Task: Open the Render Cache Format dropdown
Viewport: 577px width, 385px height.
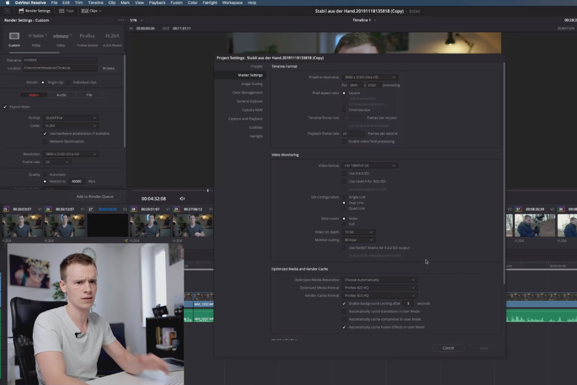Action: (379, 295)
